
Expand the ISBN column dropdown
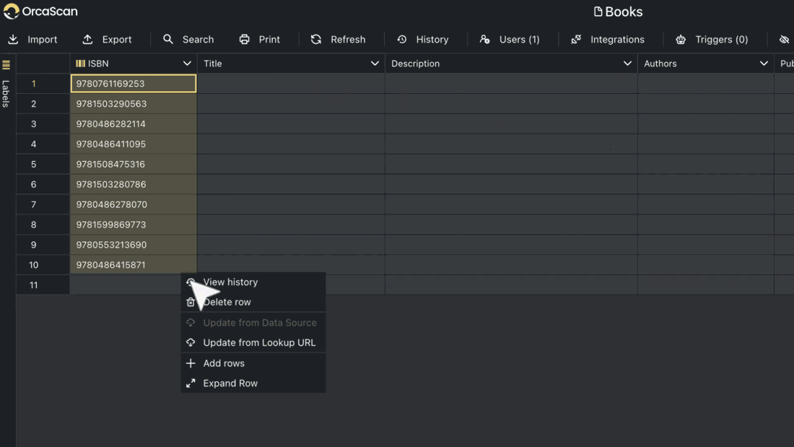187,64
